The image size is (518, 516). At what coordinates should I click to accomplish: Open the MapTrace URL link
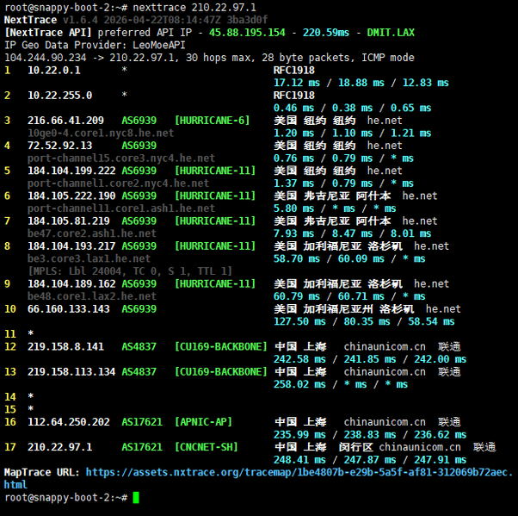click(258, 478)
